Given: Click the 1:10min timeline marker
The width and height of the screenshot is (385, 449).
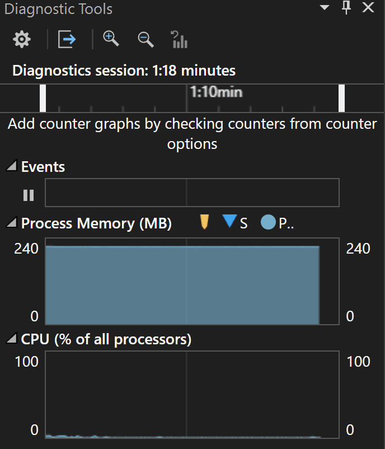Looking at the screenshot, I should point(217,92).
